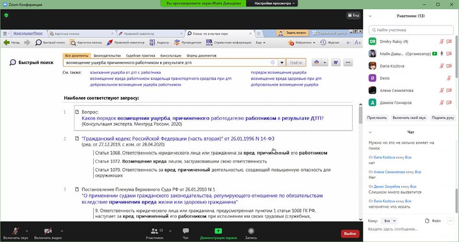Focus the Найти участника search field
Image resolution: width=459 pixels, height=242 pixels.
point(411,30)
